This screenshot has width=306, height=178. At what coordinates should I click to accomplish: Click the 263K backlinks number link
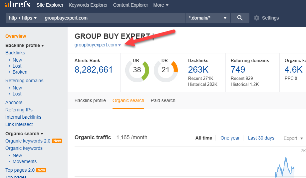(198, 70)
